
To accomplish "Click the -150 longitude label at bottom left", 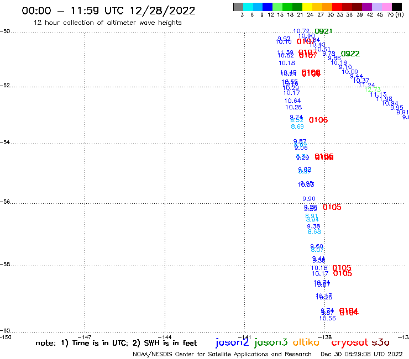I will [x=6, y=337].
